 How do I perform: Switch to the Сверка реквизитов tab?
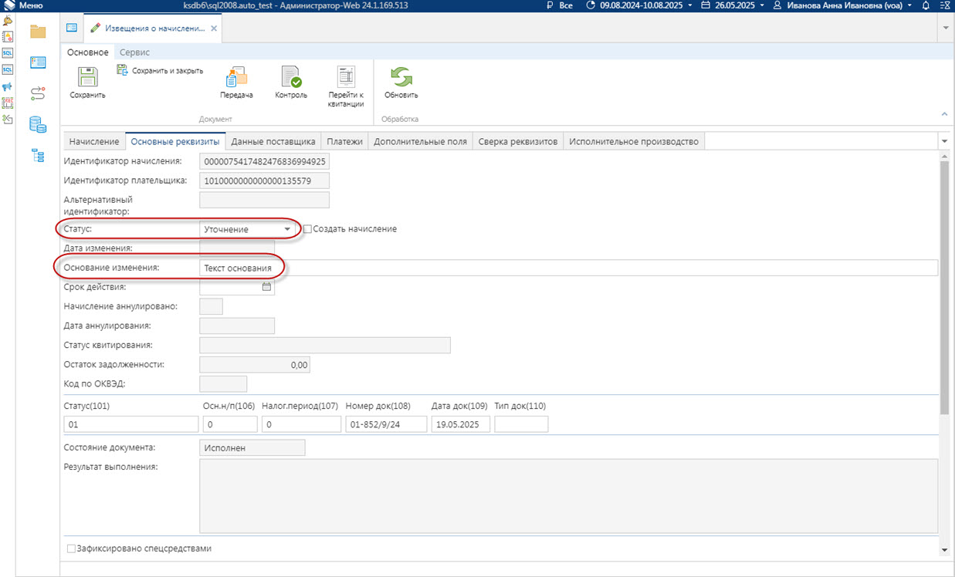pos(518,142)
